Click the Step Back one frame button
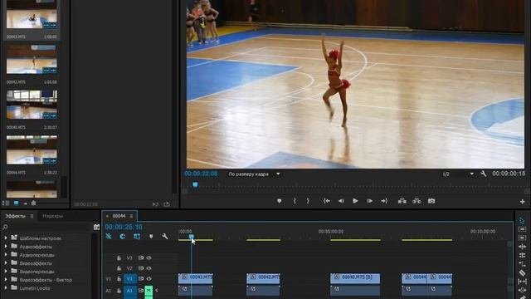Viewport: 531px width, 299px height. pyautogui.click(x=341, y=201)
